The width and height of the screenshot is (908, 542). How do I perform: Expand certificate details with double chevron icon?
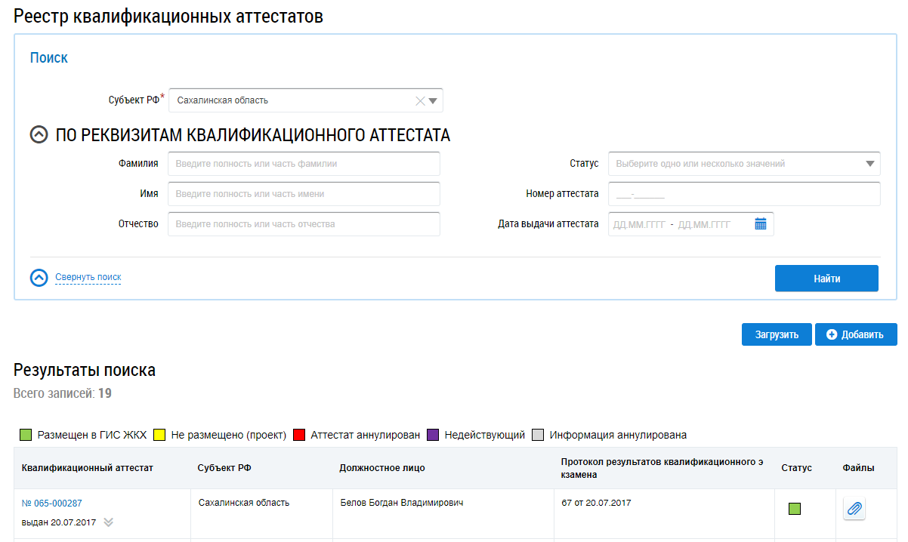[x=109, y=522]
